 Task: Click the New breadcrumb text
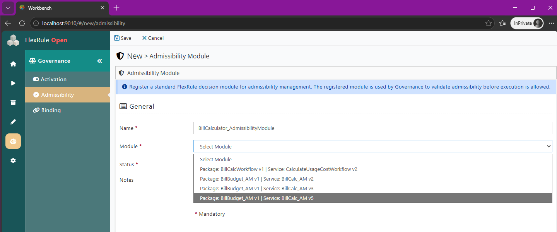tap(135, 56)
